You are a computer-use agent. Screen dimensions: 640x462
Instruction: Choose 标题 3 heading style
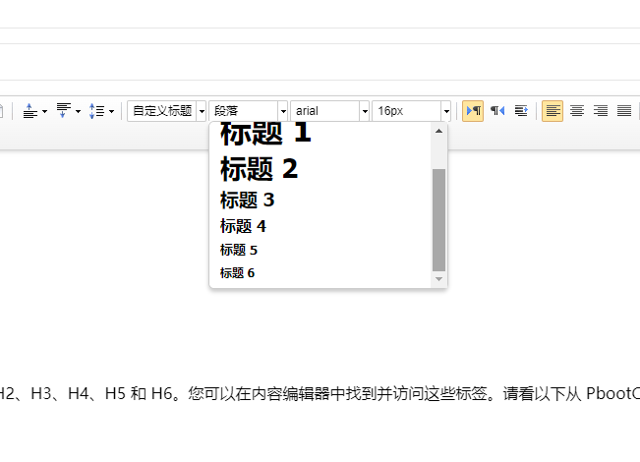click(x=247, y=201)
